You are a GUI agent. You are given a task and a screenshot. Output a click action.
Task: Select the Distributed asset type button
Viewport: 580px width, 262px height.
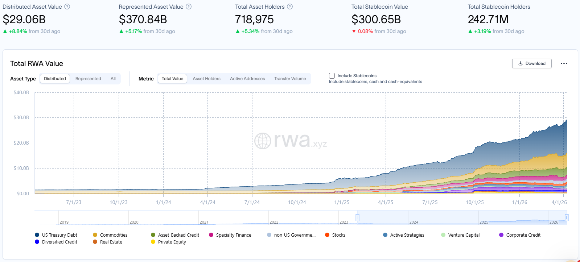coord(55,79)
